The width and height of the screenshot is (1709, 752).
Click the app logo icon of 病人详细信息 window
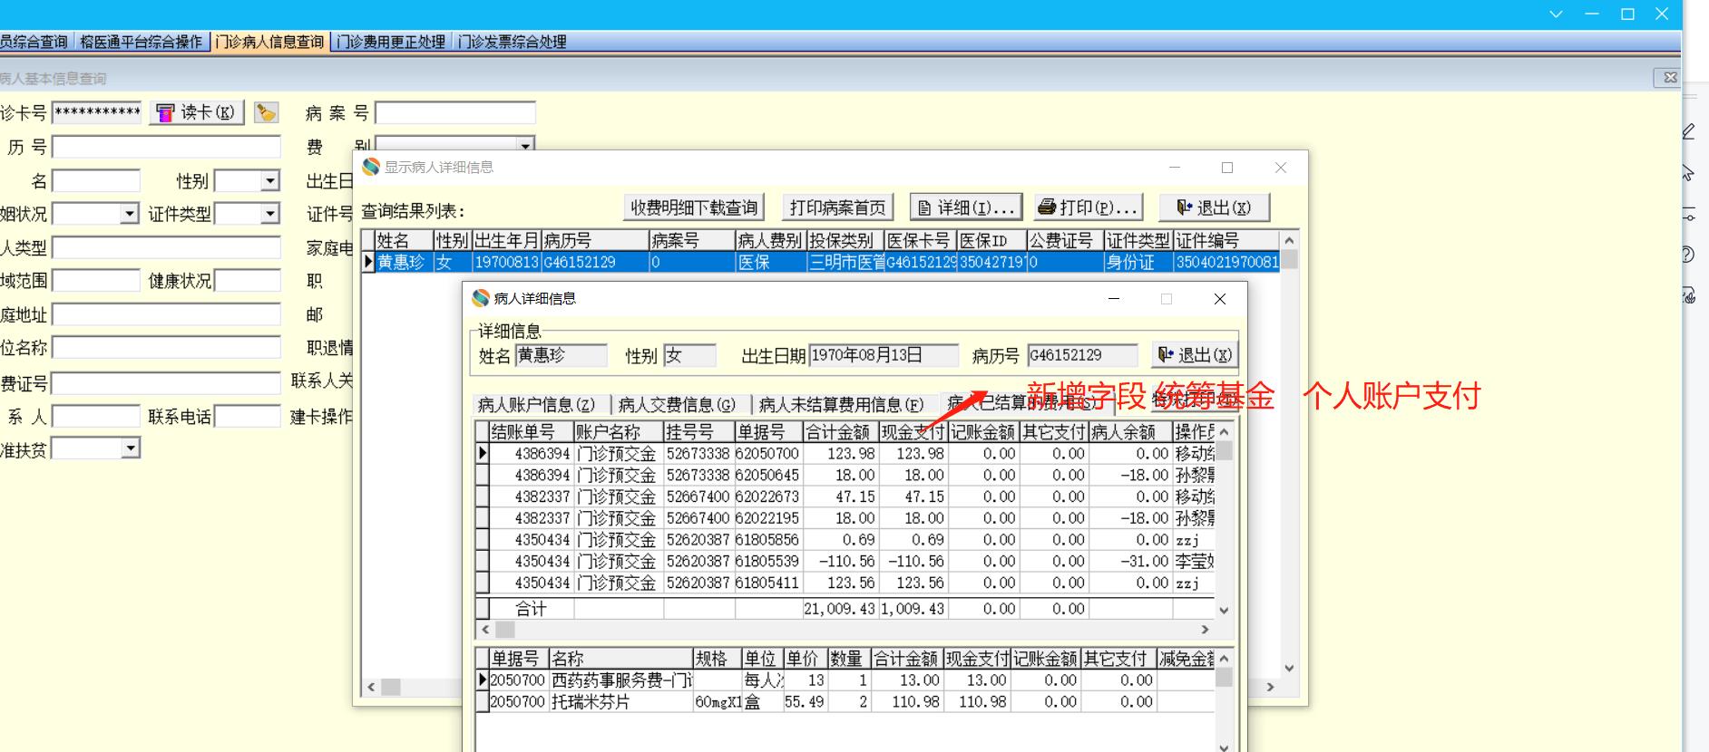tap(481, 298)
